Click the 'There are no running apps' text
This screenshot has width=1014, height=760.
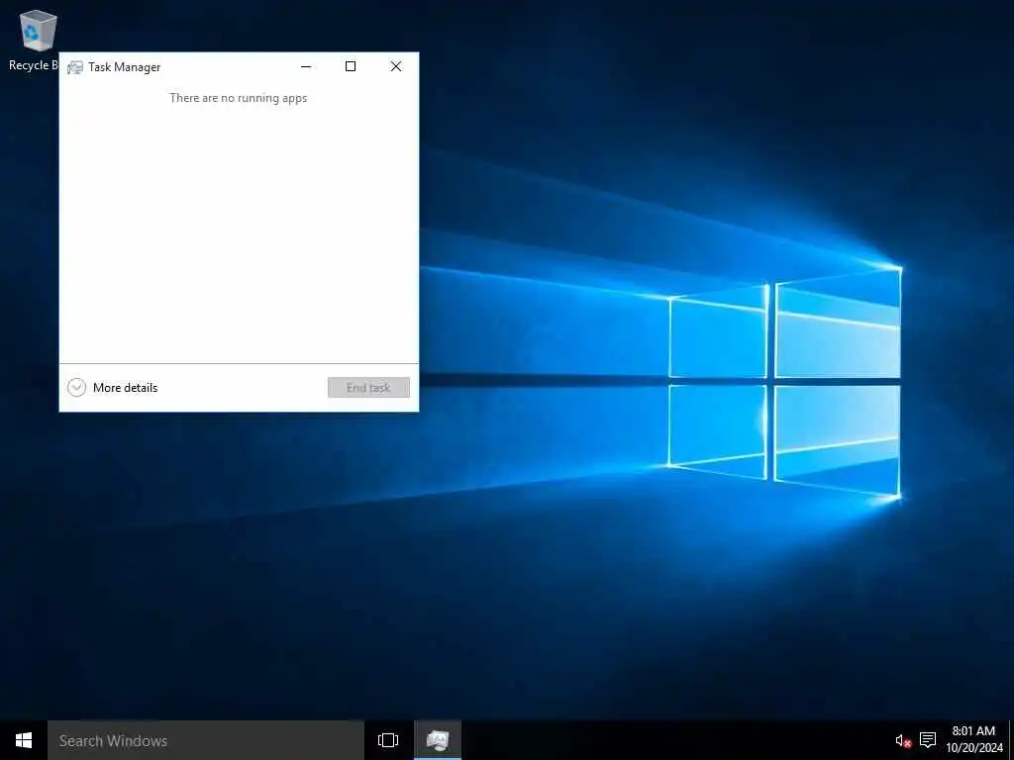point(238,98)
